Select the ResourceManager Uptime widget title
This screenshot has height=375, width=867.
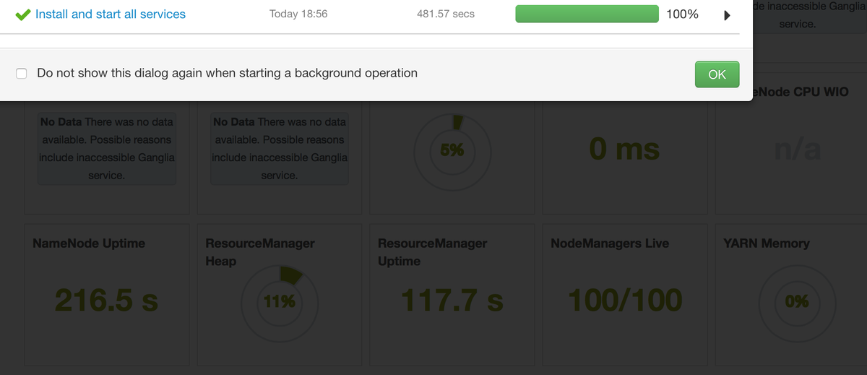432,251
